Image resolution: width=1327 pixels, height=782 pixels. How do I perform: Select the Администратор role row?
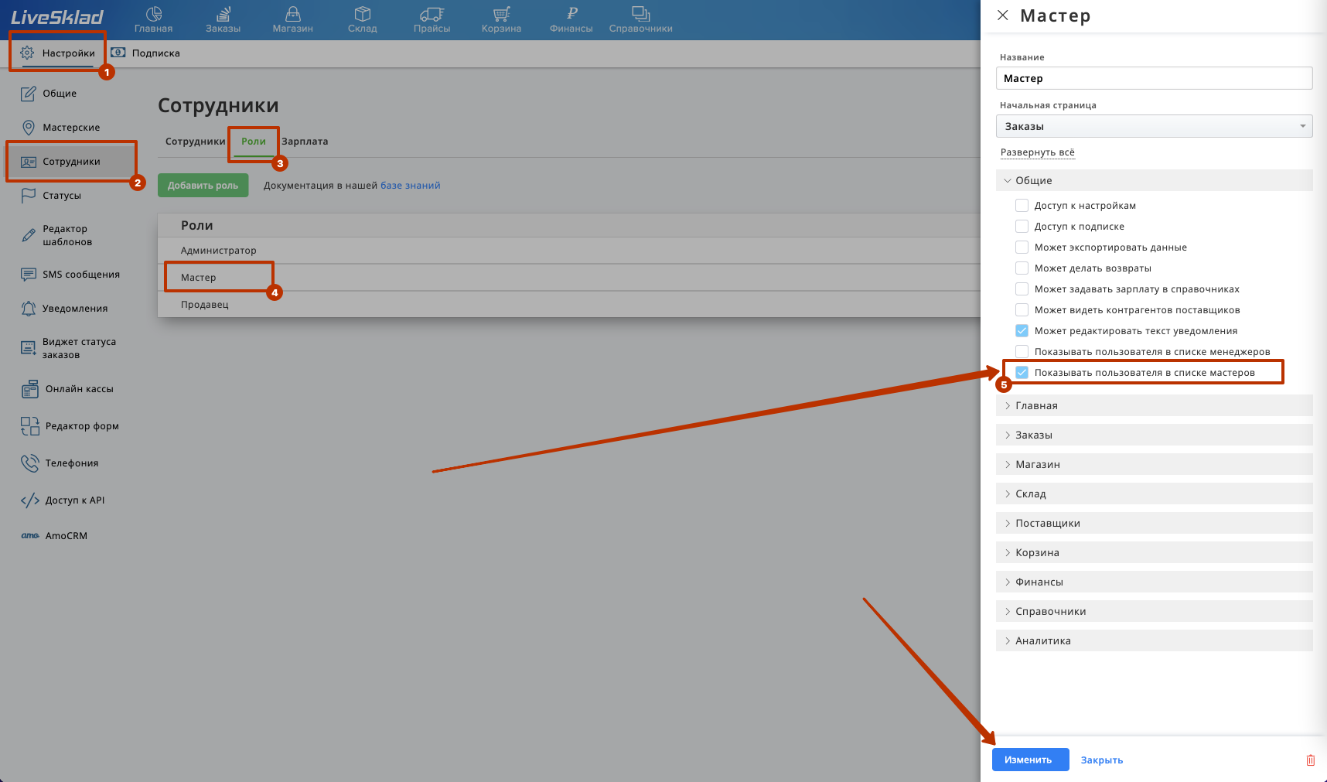(569, 251)
